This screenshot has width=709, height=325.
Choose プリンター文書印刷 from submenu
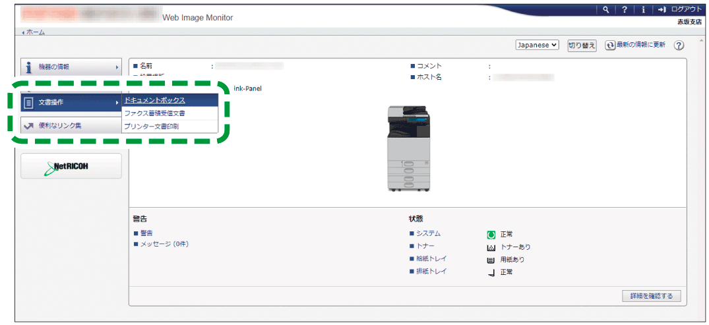tap(151, 126)
